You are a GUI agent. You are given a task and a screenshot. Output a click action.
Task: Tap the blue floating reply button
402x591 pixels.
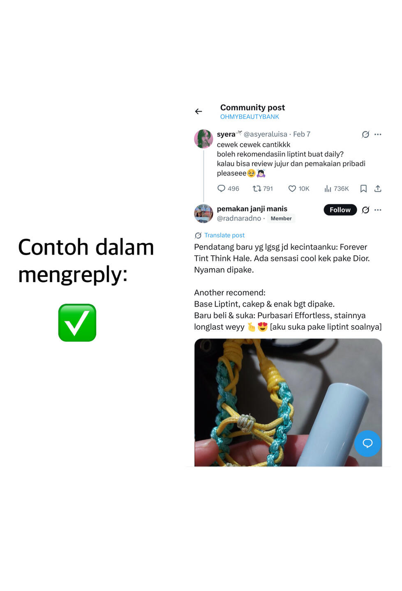pos(367,443)
